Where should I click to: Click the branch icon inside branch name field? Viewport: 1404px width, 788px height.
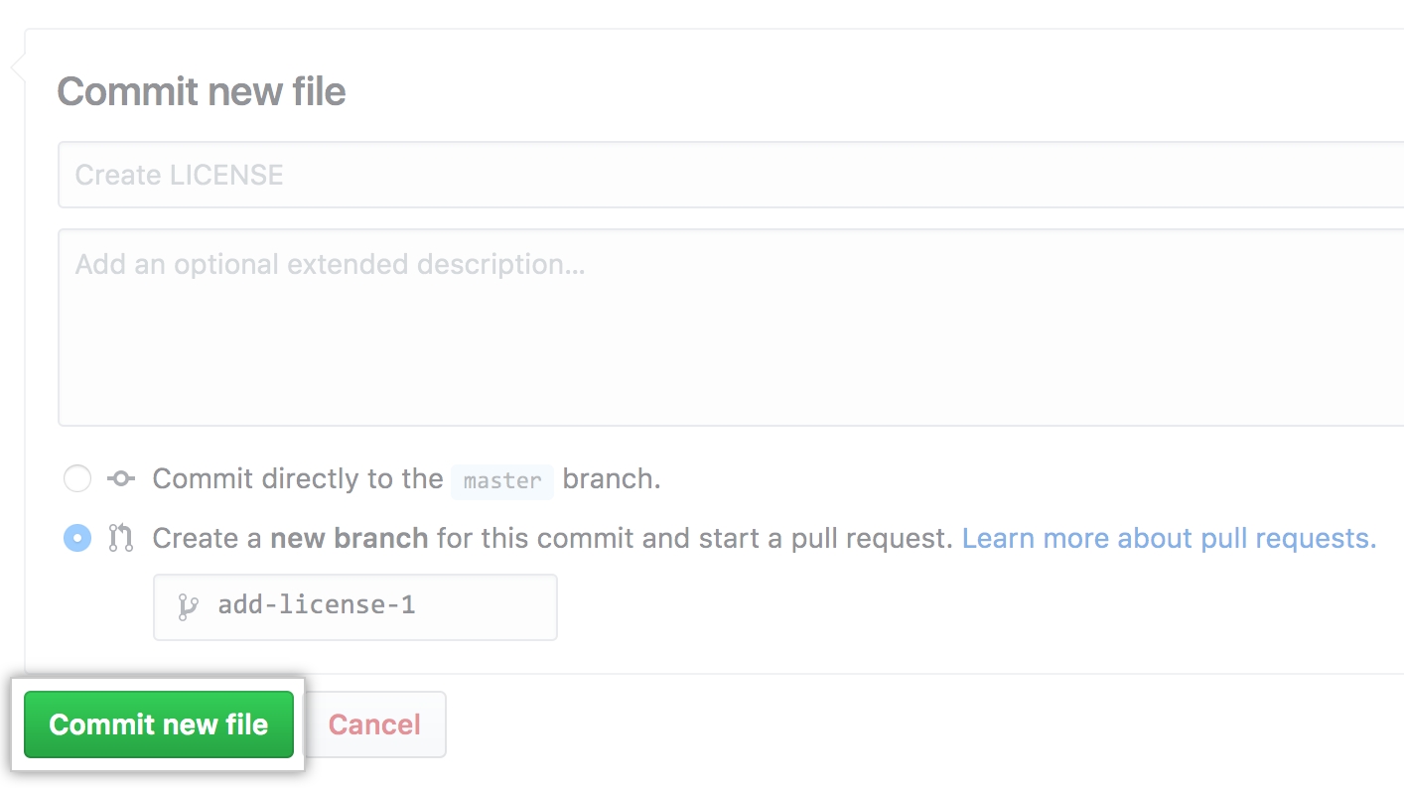click(x=187, y=606)
